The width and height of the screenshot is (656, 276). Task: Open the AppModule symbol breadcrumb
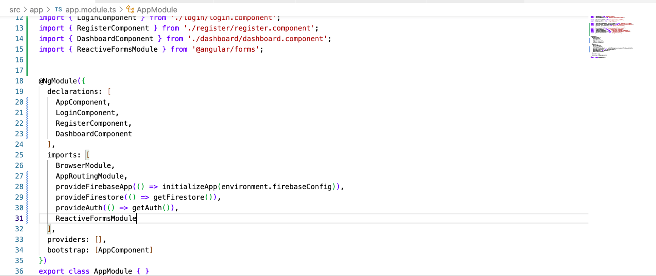point(157,10)
